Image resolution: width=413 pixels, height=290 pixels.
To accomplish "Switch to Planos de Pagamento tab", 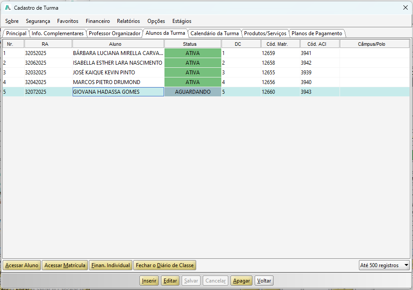I will [317, 33].
